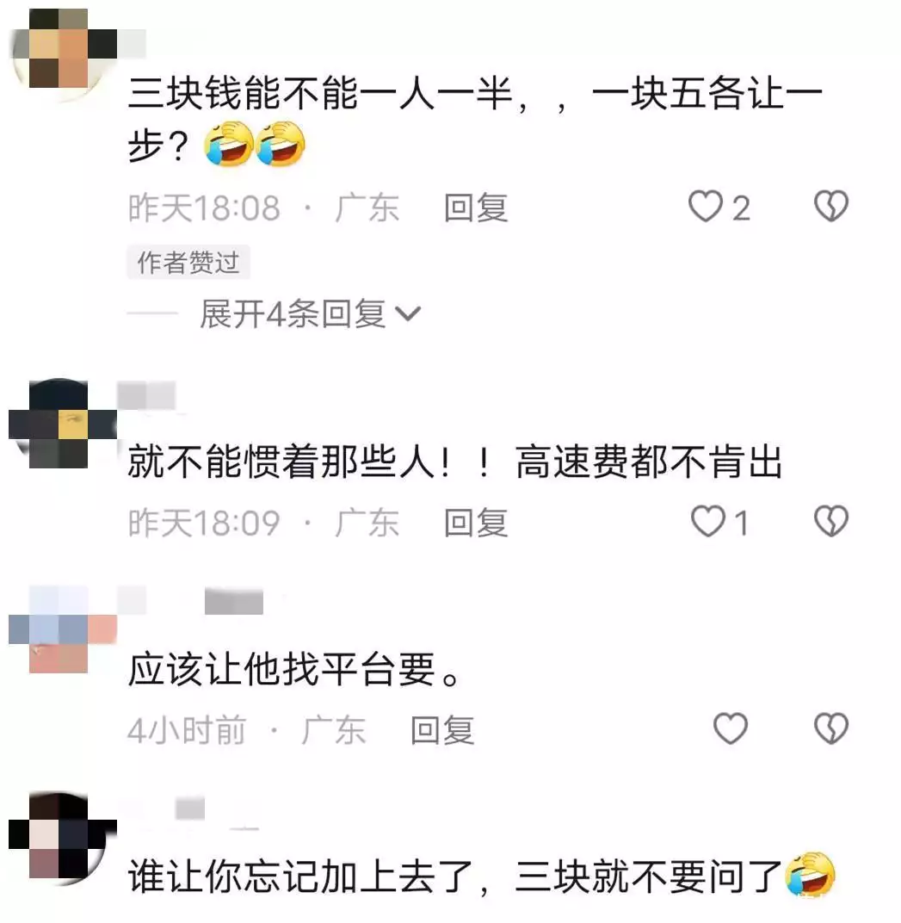Screen dimensions: 901x923
Task: Tap the 作者赞过 tag
Action: point(188,263)
